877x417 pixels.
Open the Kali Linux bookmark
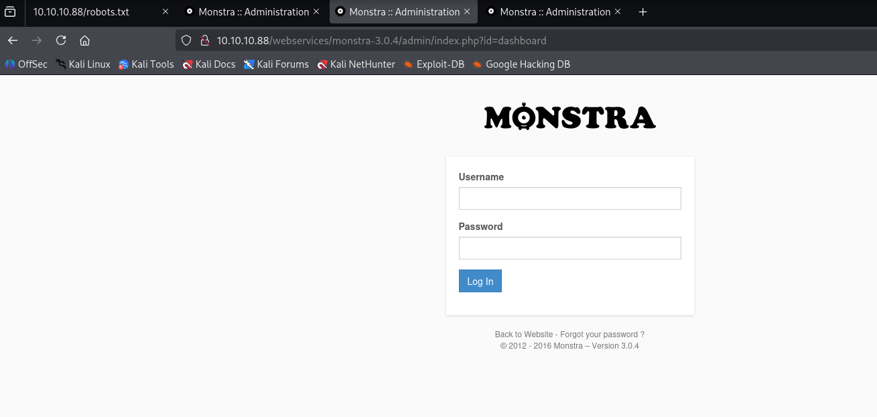83,64
